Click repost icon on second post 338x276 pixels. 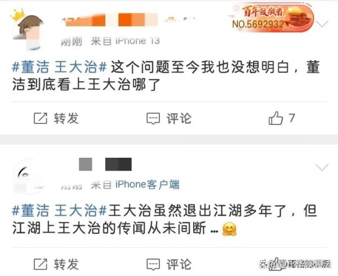[x=41, y=264]
